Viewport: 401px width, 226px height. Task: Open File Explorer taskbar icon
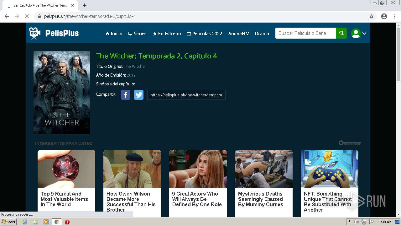point(35,222)
